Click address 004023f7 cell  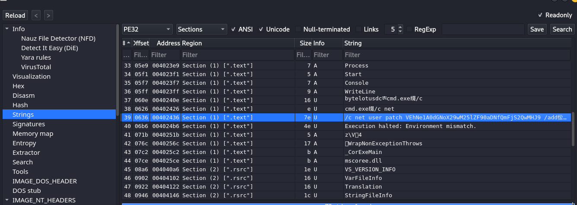pyautogui.click(x=165, y=83)
